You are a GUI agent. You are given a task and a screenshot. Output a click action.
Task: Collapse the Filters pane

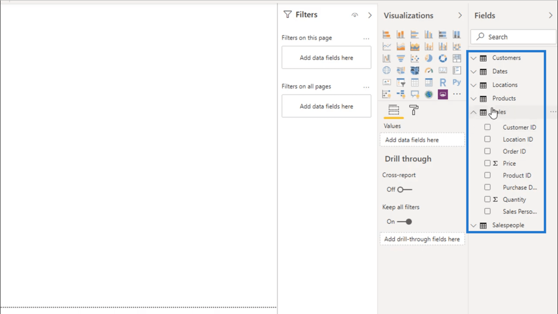370,15
